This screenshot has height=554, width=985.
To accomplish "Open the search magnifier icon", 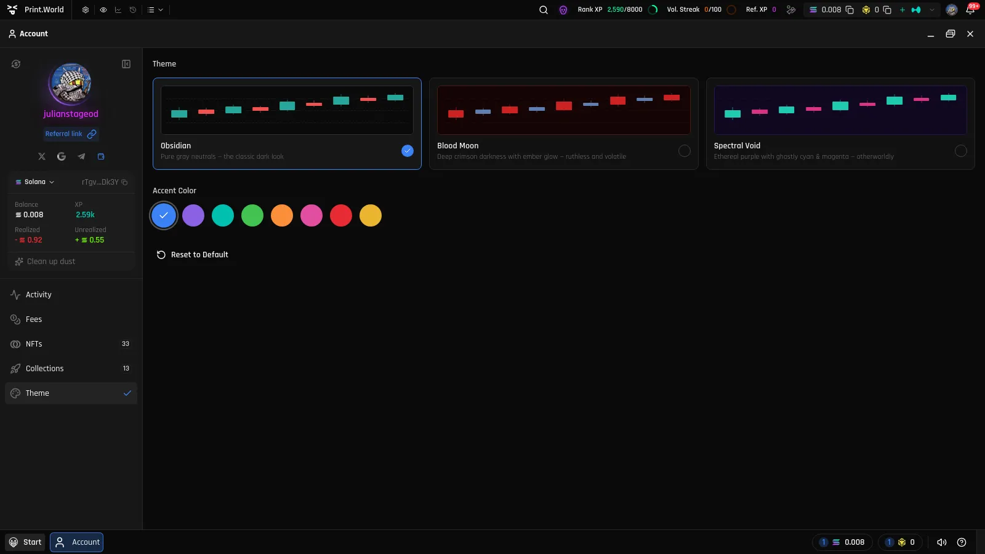I will [x=544, y=10].
